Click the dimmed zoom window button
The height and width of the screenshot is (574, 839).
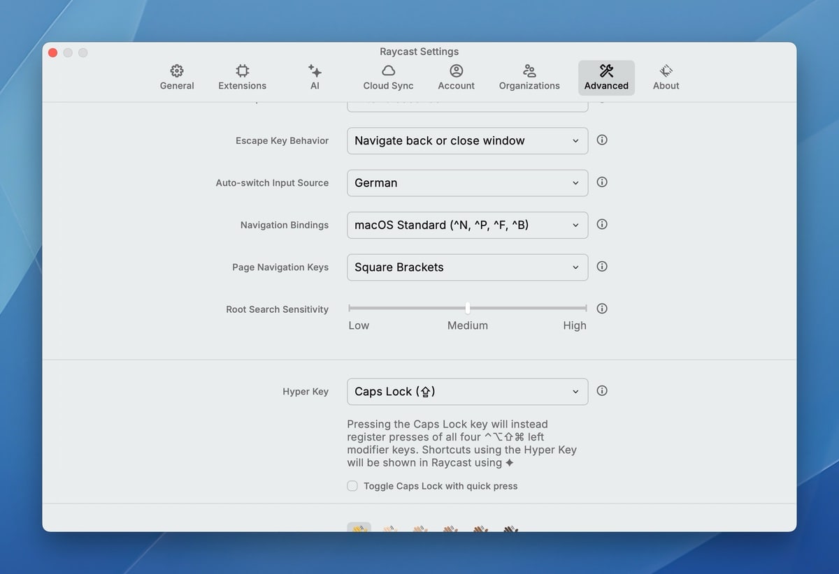(x=83, y=52)
